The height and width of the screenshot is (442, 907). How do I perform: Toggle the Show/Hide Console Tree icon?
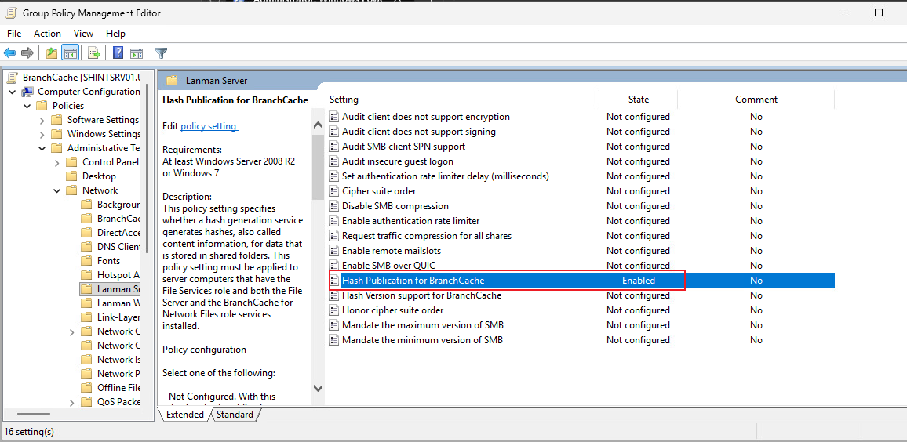click(71, 53)
